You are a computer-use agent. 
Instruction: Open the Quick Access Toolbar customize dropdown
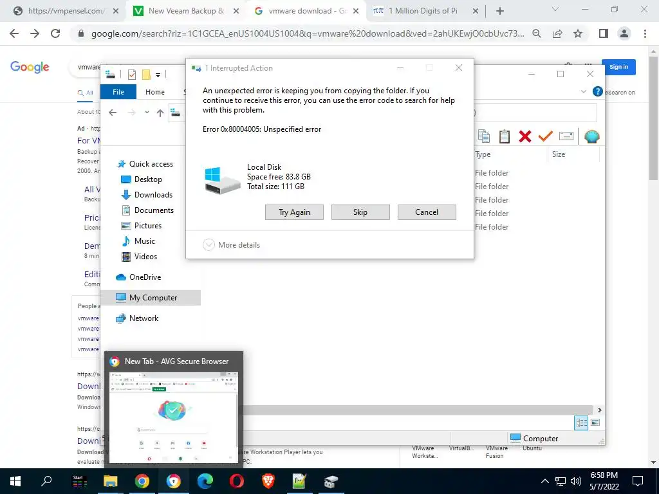click(x=158, y=75)
